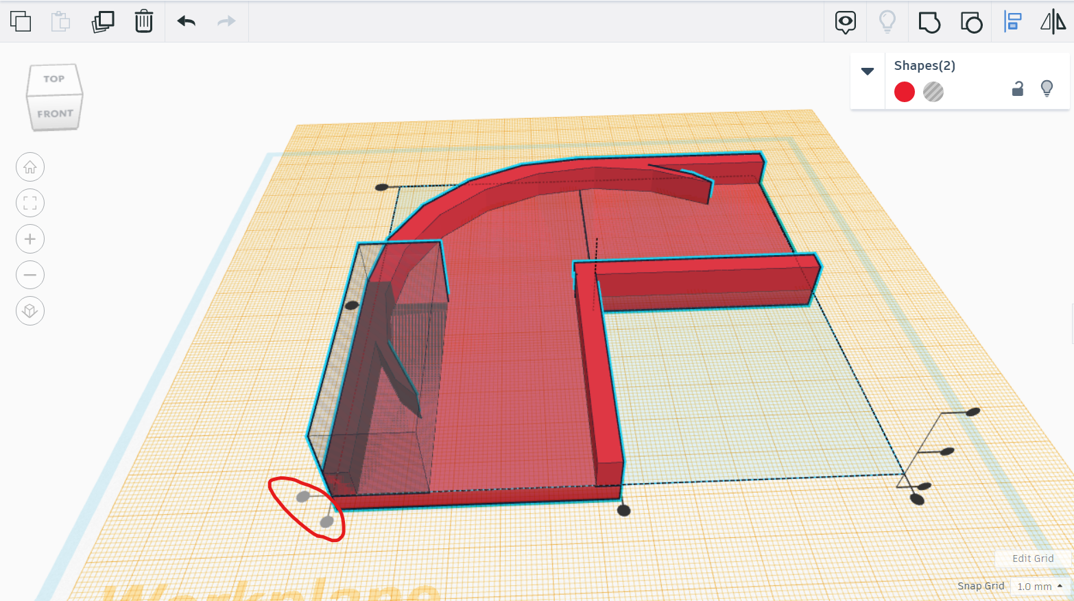The image size is (1074, 601).
Task: Redo the undone action
Action: click(x=226, y=21)
